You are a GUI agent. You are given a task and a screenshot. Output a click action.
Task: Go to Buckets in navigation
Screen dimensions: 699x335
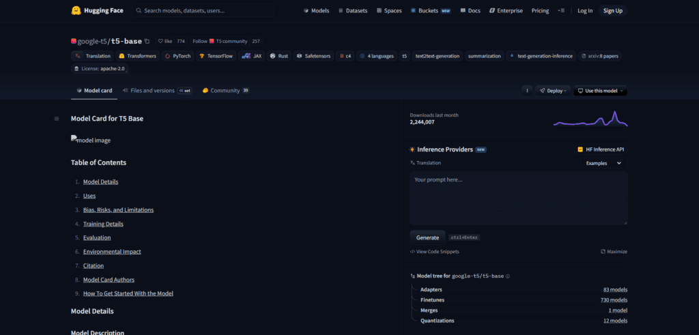pyautogui.click(x=431, y=11)
